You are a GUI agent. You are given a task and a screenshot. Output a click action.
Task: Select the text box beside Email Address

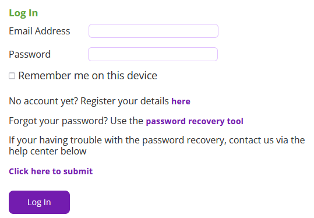click(x=153, y=31)
